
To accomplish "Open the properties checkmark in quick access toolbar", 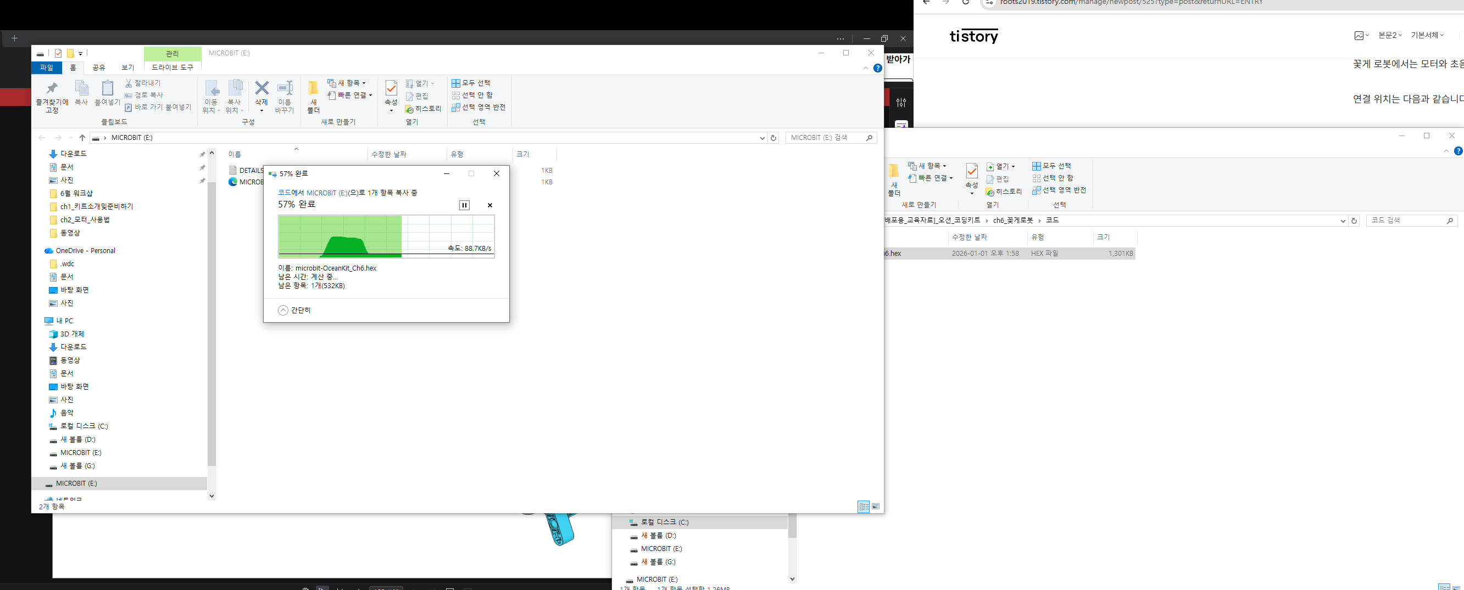I will [x=58, y=53].
